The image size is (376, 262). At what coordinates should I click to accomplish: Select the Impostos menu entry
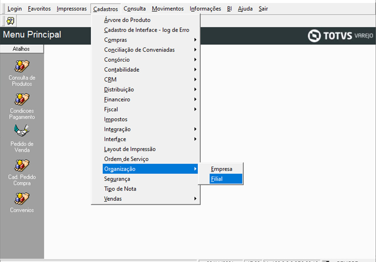[151, 119]
